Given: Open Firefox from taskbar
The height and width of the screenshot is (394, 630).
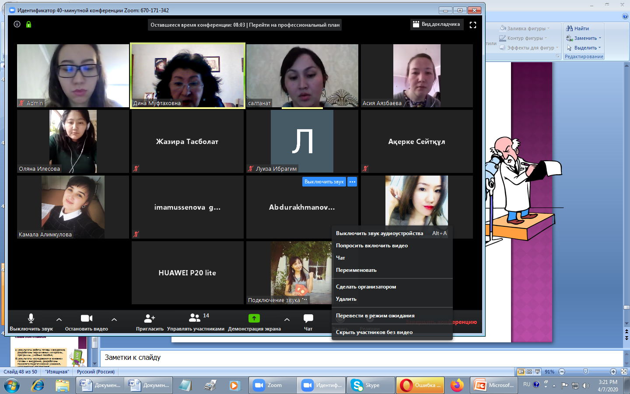Looking at the screenshot, I should click(457, 385).
